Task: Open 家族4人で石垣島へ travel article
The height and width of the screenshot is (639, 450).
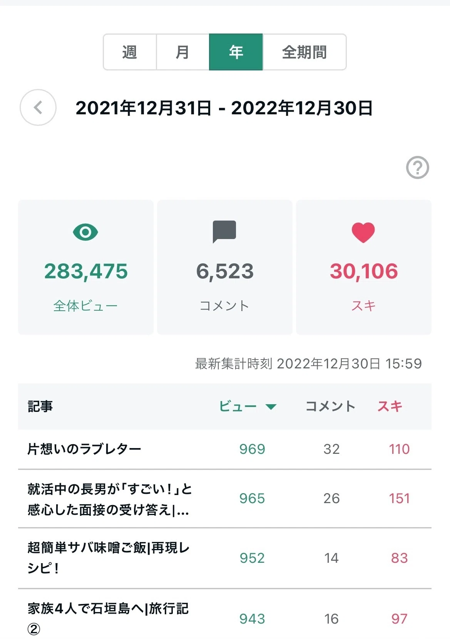Action: (108, 618)
